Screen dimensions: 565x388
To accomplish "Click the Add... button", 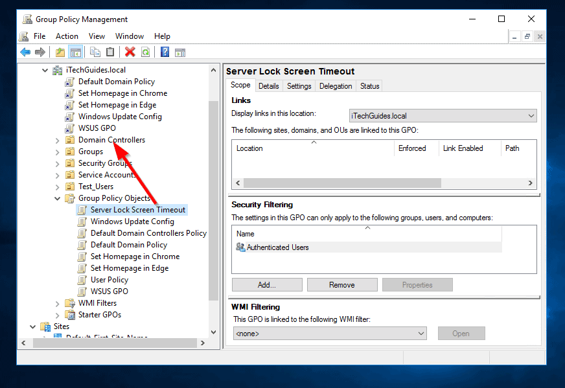I will click(267, 284).
